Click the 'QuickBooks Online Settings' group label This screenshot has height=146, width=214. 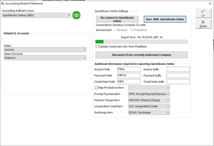pos(111,11)
